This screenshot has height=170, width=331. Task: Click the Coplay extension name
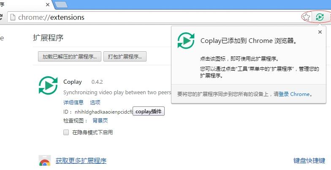pyautogui.click(x=73, y=82)
